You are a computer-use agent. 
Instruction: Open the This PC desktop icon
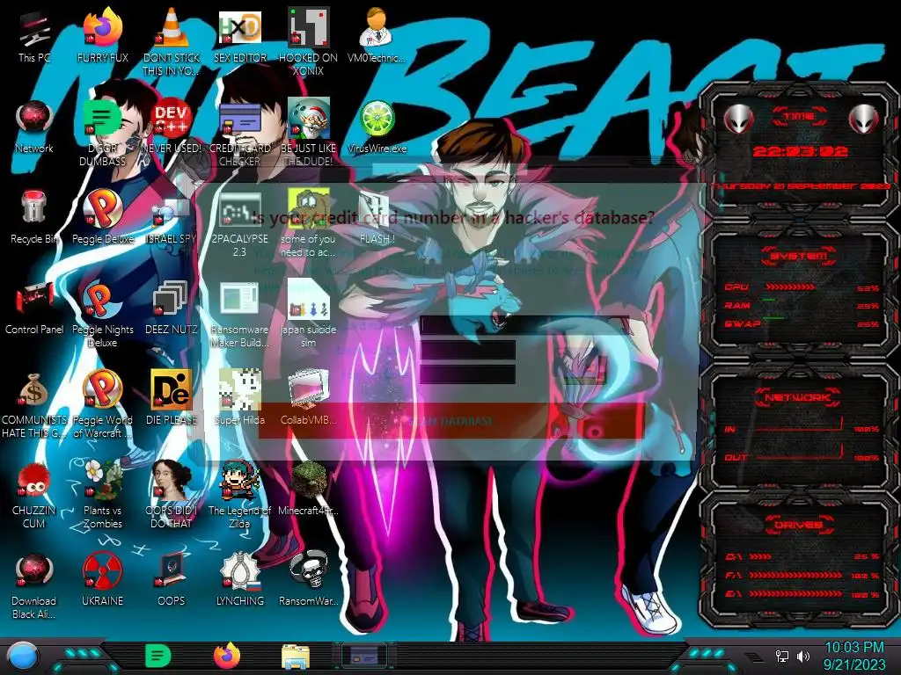coord(34,35)
